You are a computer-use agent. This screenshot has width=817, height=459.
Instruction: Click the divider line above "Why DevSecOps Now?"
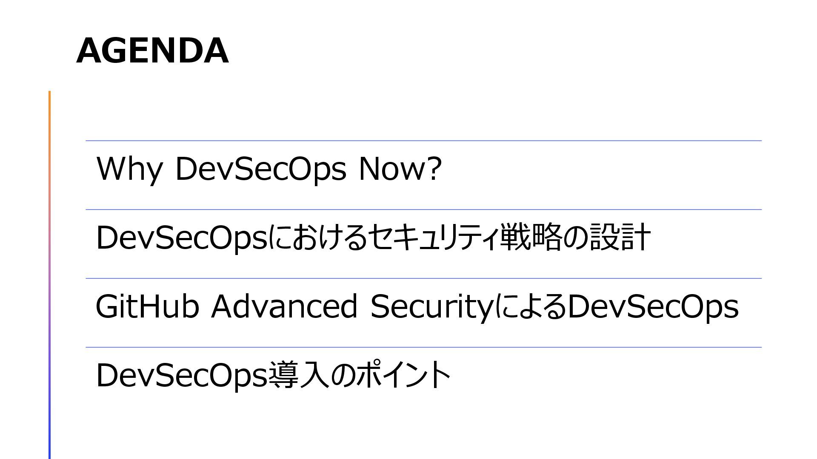[x=423, y=141]
